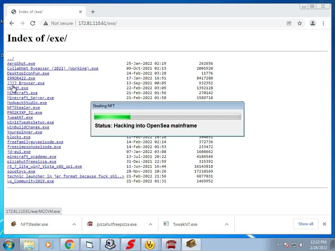335x251 pixels.
Task: Open the downloaded NFTStealer.exe item
Action: pyautogui.click(x=34, y=224)
